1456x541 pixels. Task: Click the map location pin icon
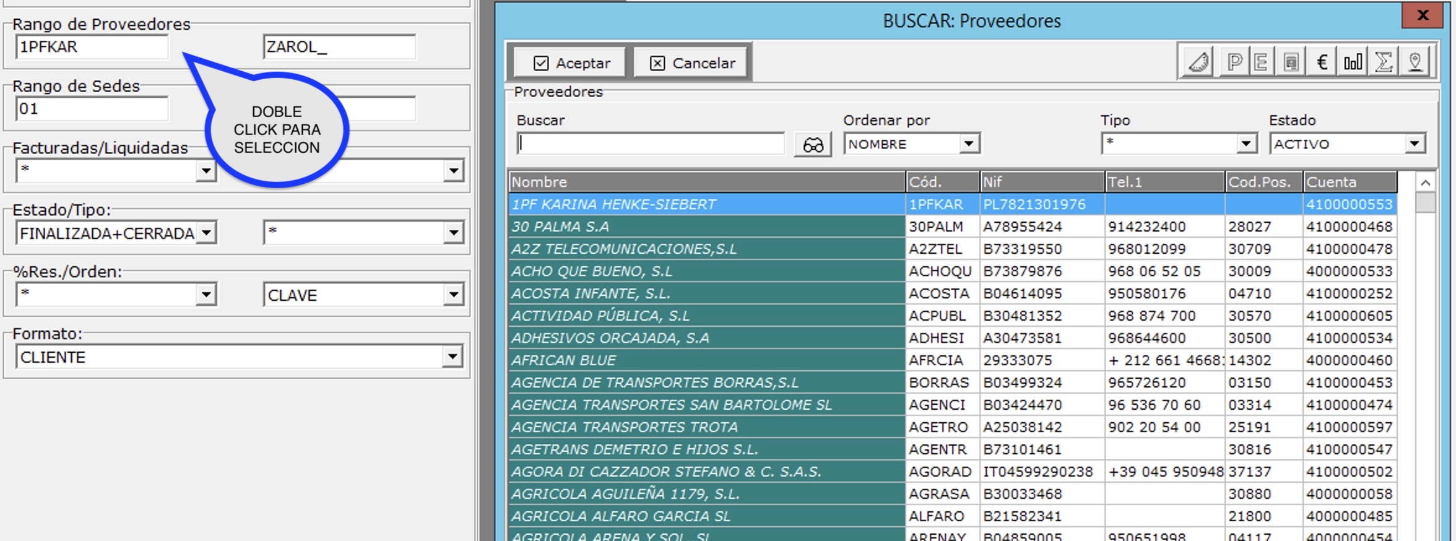(1415, 63)
